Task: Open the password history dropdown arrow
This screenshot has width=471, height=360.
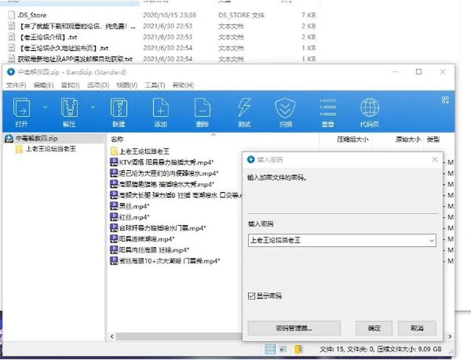Action: (x=431, y=240)
